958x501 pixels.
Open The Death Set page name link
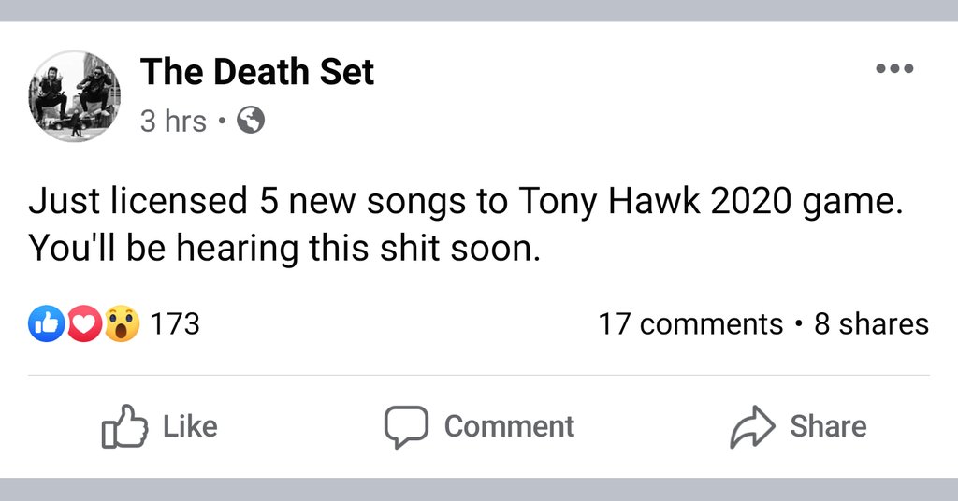point(256,72)
